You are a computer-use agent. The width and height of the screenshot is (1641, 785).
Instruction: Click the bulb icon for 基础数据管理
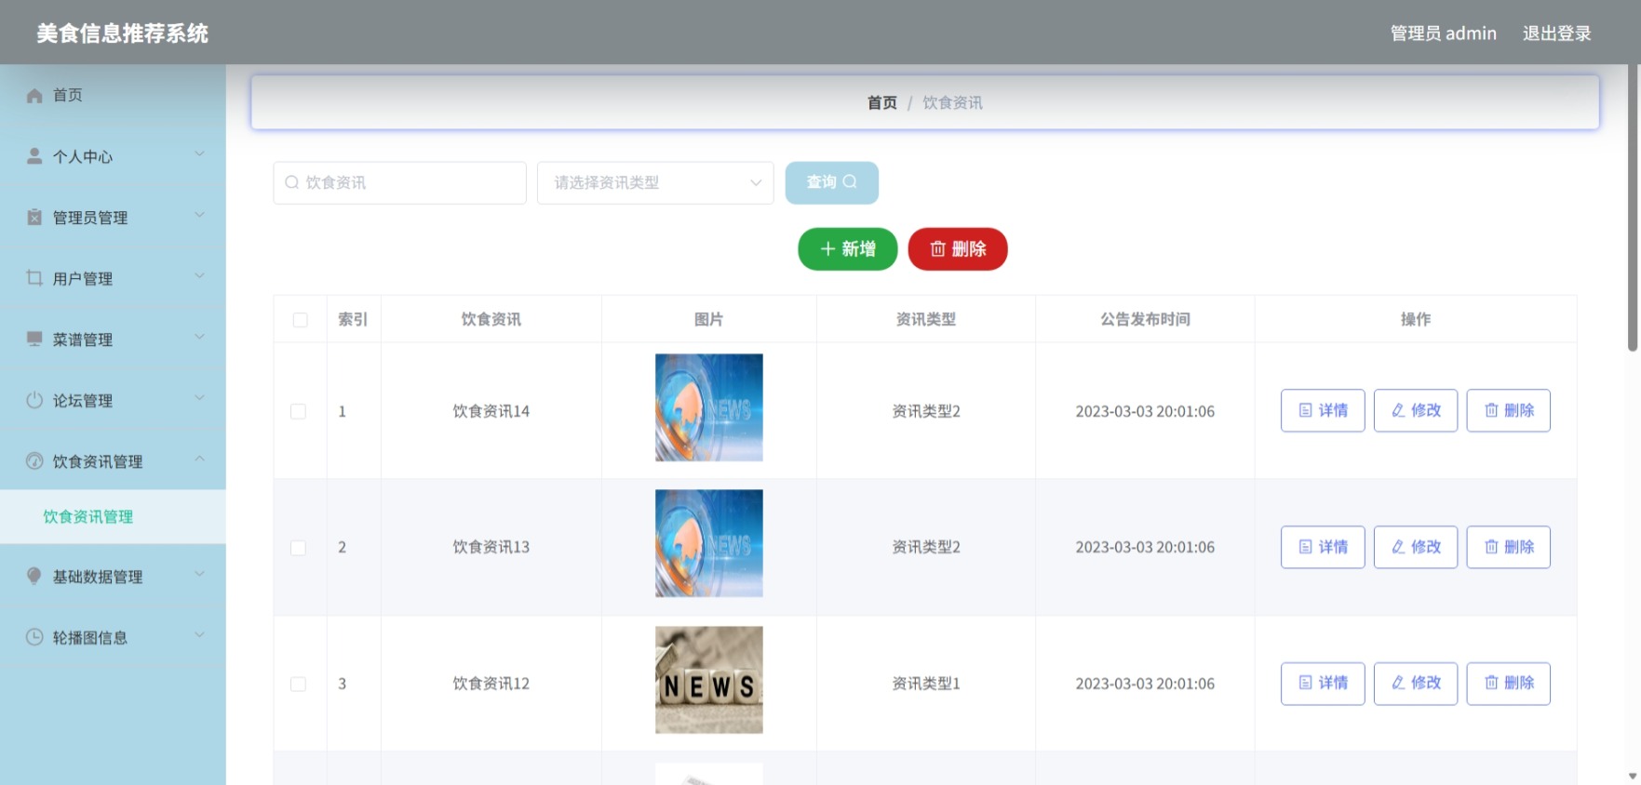click(34, 576)
